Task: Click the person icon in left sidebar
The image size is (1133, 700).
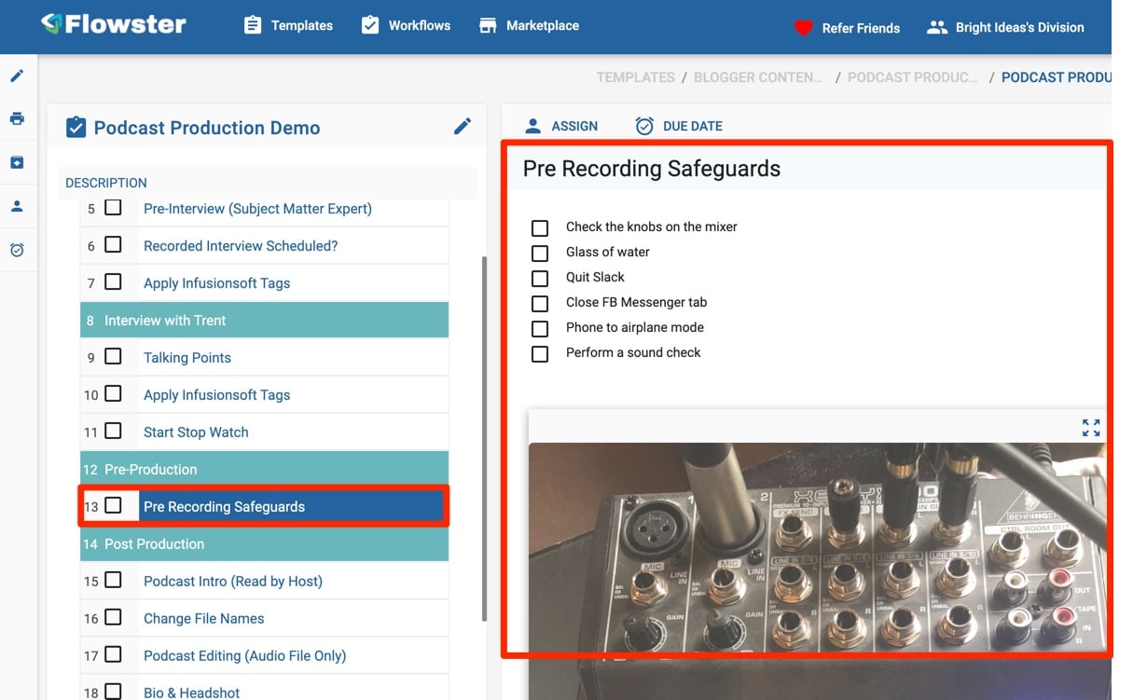Action: pos(17,206)
